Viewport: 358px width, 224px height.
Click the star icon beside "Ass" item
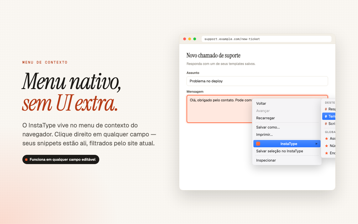coord(326,139)
